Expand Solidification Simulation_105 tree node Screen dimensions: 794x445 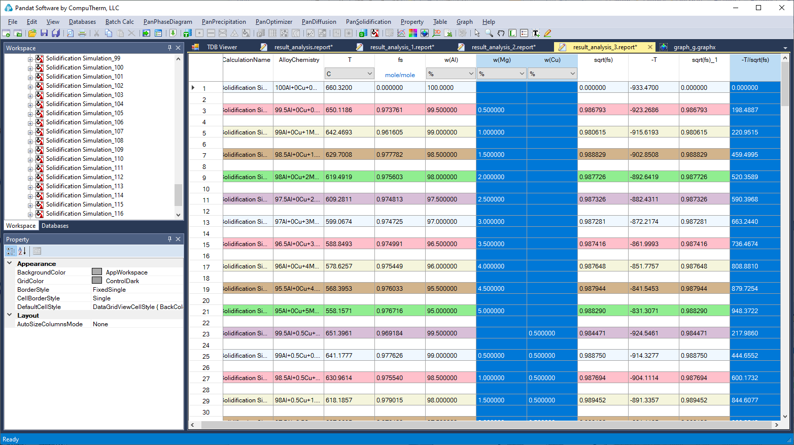coord(30,114)
